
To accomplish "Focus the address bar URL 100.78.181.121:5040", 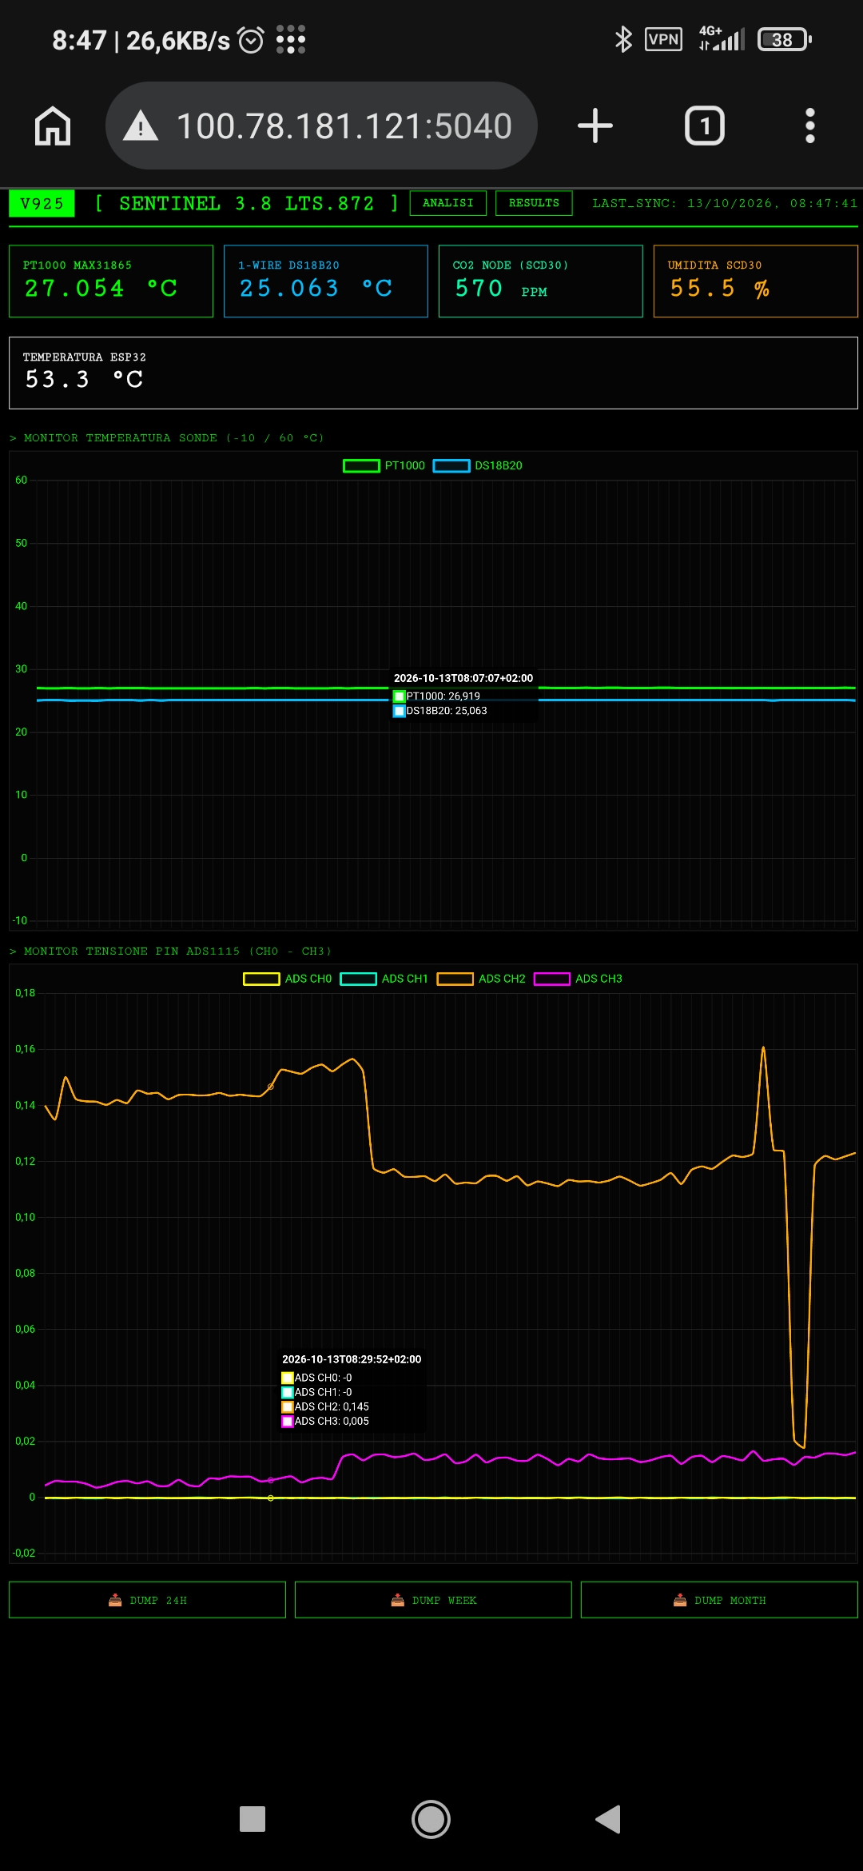I will tap(321, 126).
